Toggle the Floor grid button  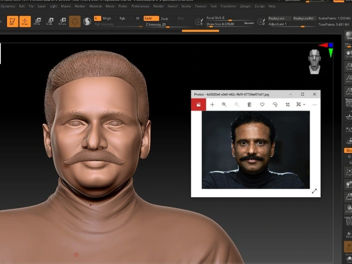(348, 117)
